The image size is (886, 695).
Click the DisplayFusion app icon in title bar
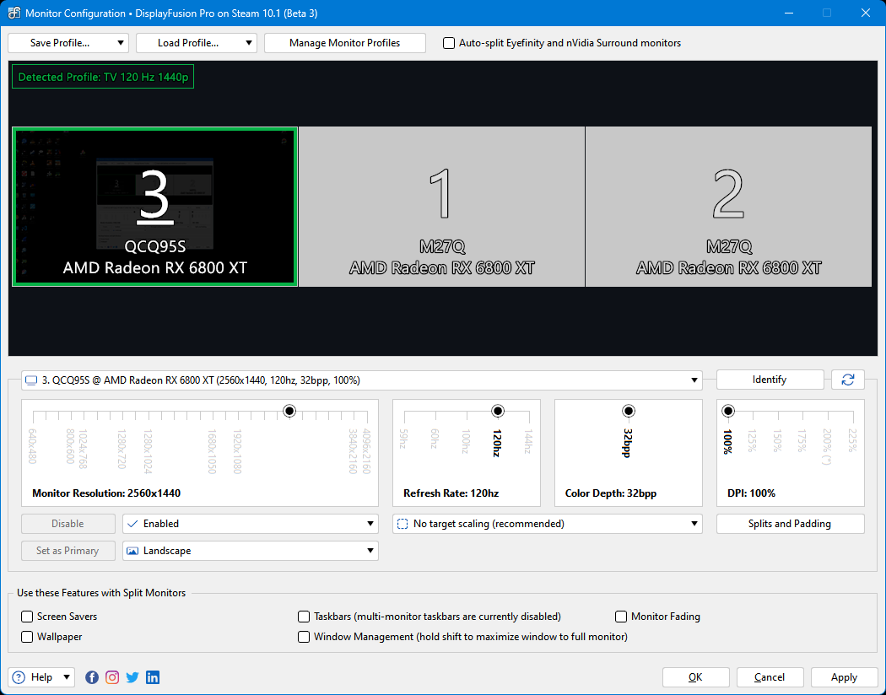14,13
